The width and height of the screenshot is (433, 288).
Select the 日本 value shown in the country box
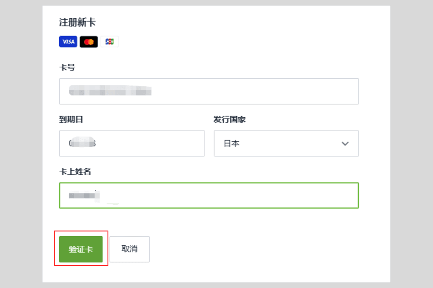(x=231, y=144)
